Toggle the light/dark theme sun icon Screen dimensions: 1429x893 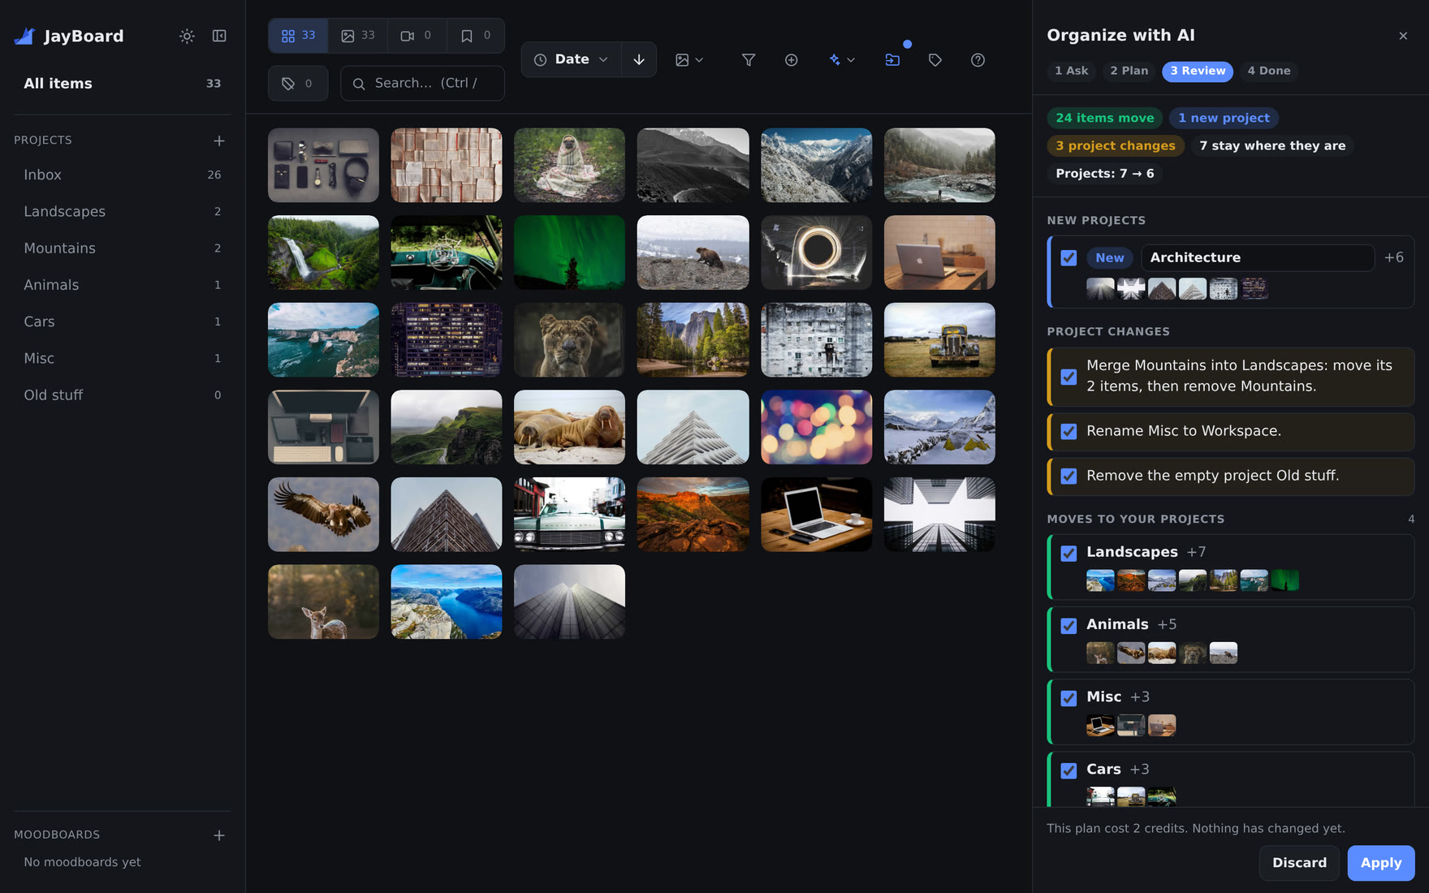point(187,36)
